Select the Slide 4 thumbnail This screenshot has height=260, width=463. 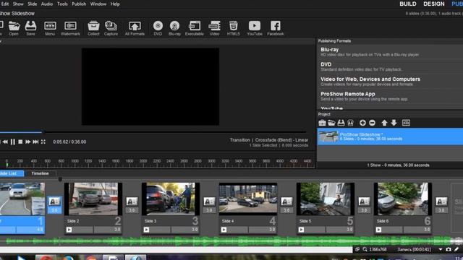[248, 199]
